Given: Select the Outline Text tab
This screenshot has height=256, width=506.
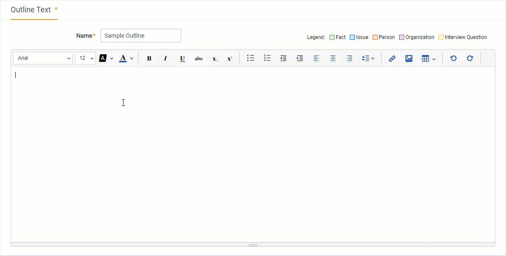Looking at the screenshot, I should click(x=34, y=10).
